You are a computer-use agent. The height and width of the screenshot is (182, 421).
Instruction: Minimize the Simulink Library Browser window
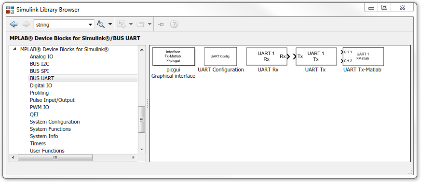(x=371, y=8)
